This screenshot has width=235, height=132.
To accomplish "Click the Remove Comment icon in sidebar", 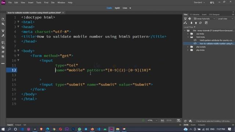I will tap(3, 47).
